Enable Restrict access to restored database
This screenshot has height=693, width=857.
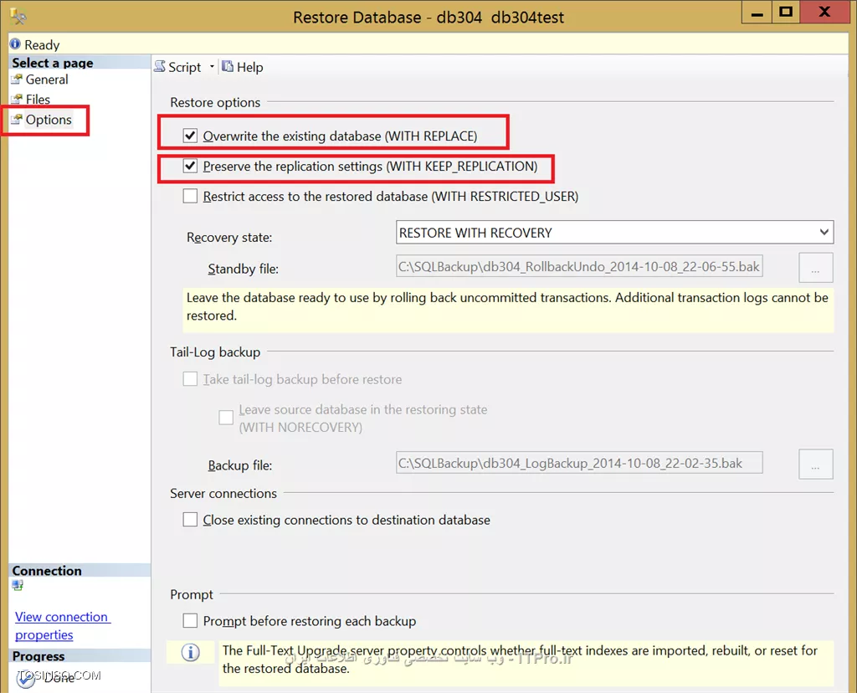(190, 196)
